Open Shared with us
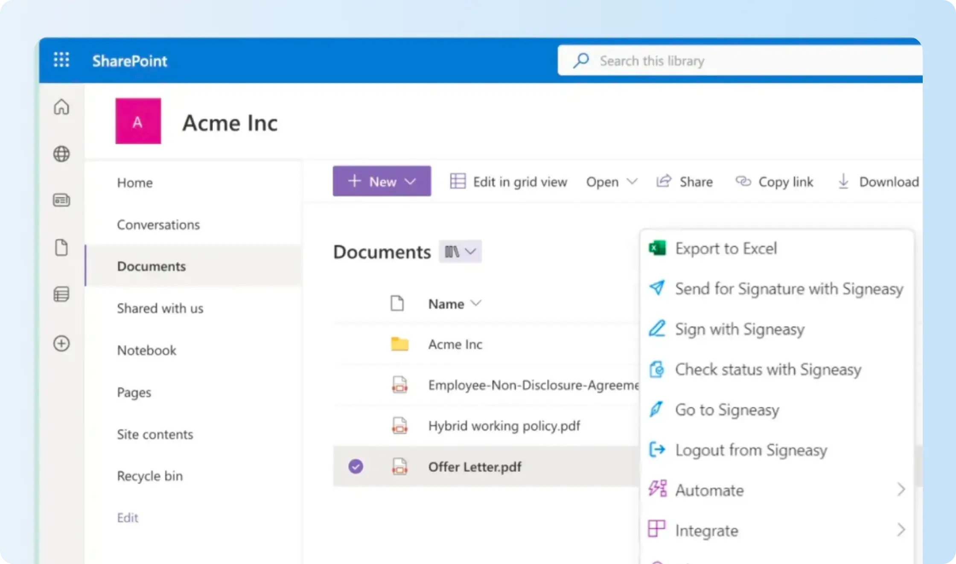The height and width of the screenshot is (564, 956). [160, 308]
